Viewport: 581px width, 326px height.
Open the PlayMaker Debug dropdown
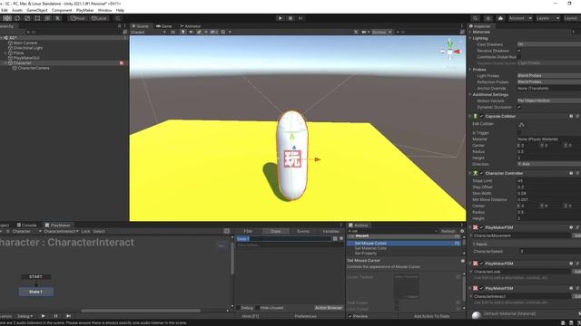point(25,316)
